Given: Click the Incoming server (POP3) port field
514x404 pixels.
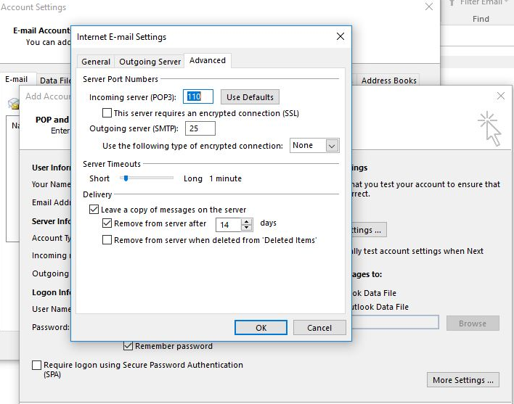Looking at the screenshot, I should coord(198,96).
